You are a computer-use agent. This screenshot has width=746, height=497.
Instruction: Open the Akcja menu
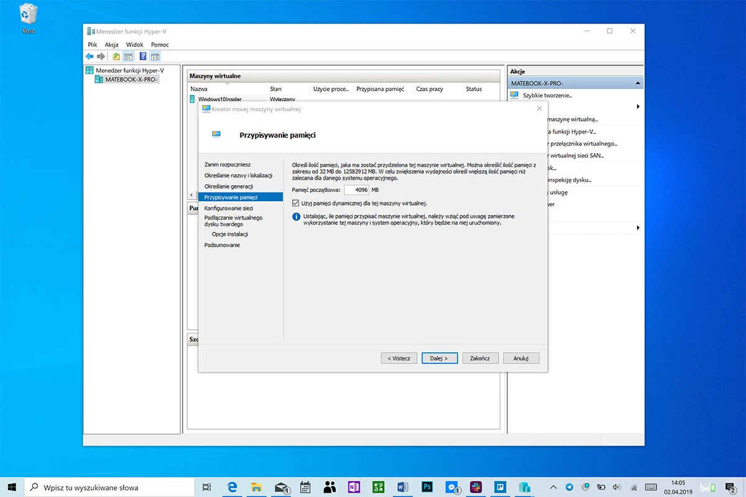point(112,45)
